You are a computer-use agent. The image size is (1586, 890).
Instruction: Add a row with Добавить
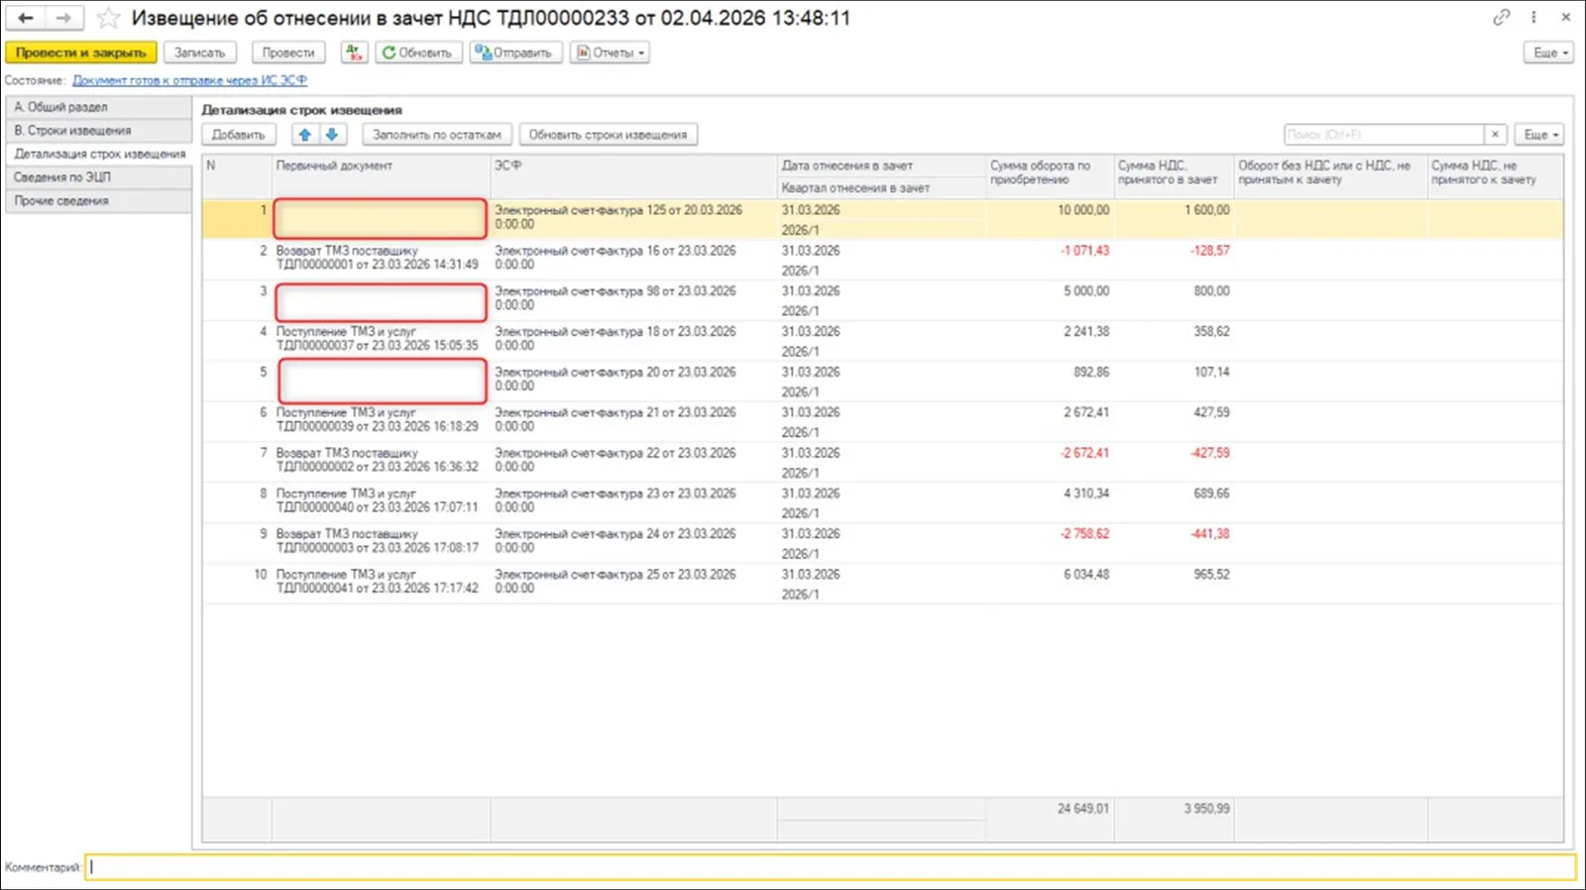(x=239, y=135)
